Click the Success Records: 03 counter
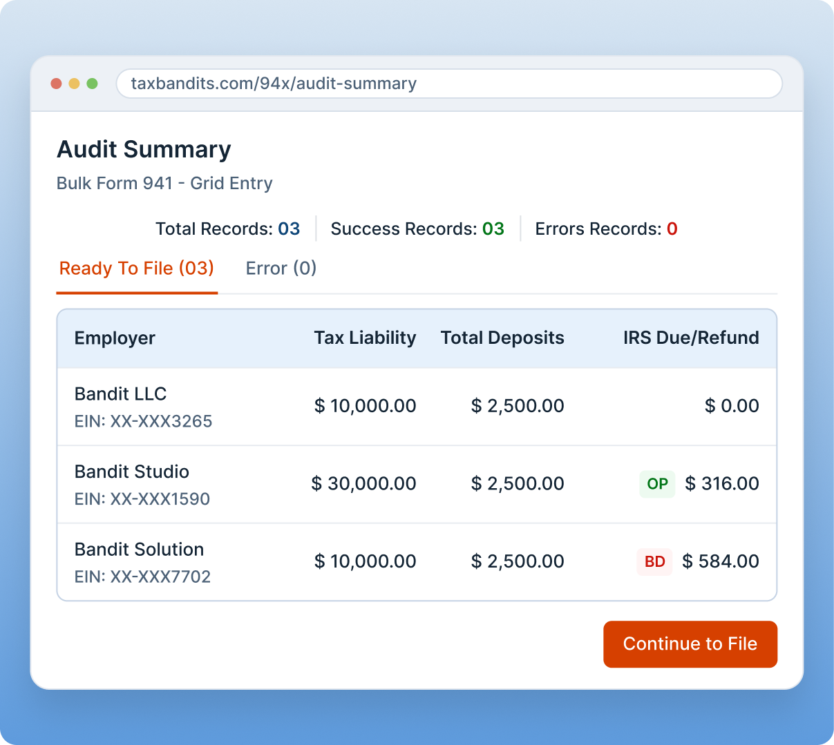Viewport: 834px width, 745px height. coord(417,229)
